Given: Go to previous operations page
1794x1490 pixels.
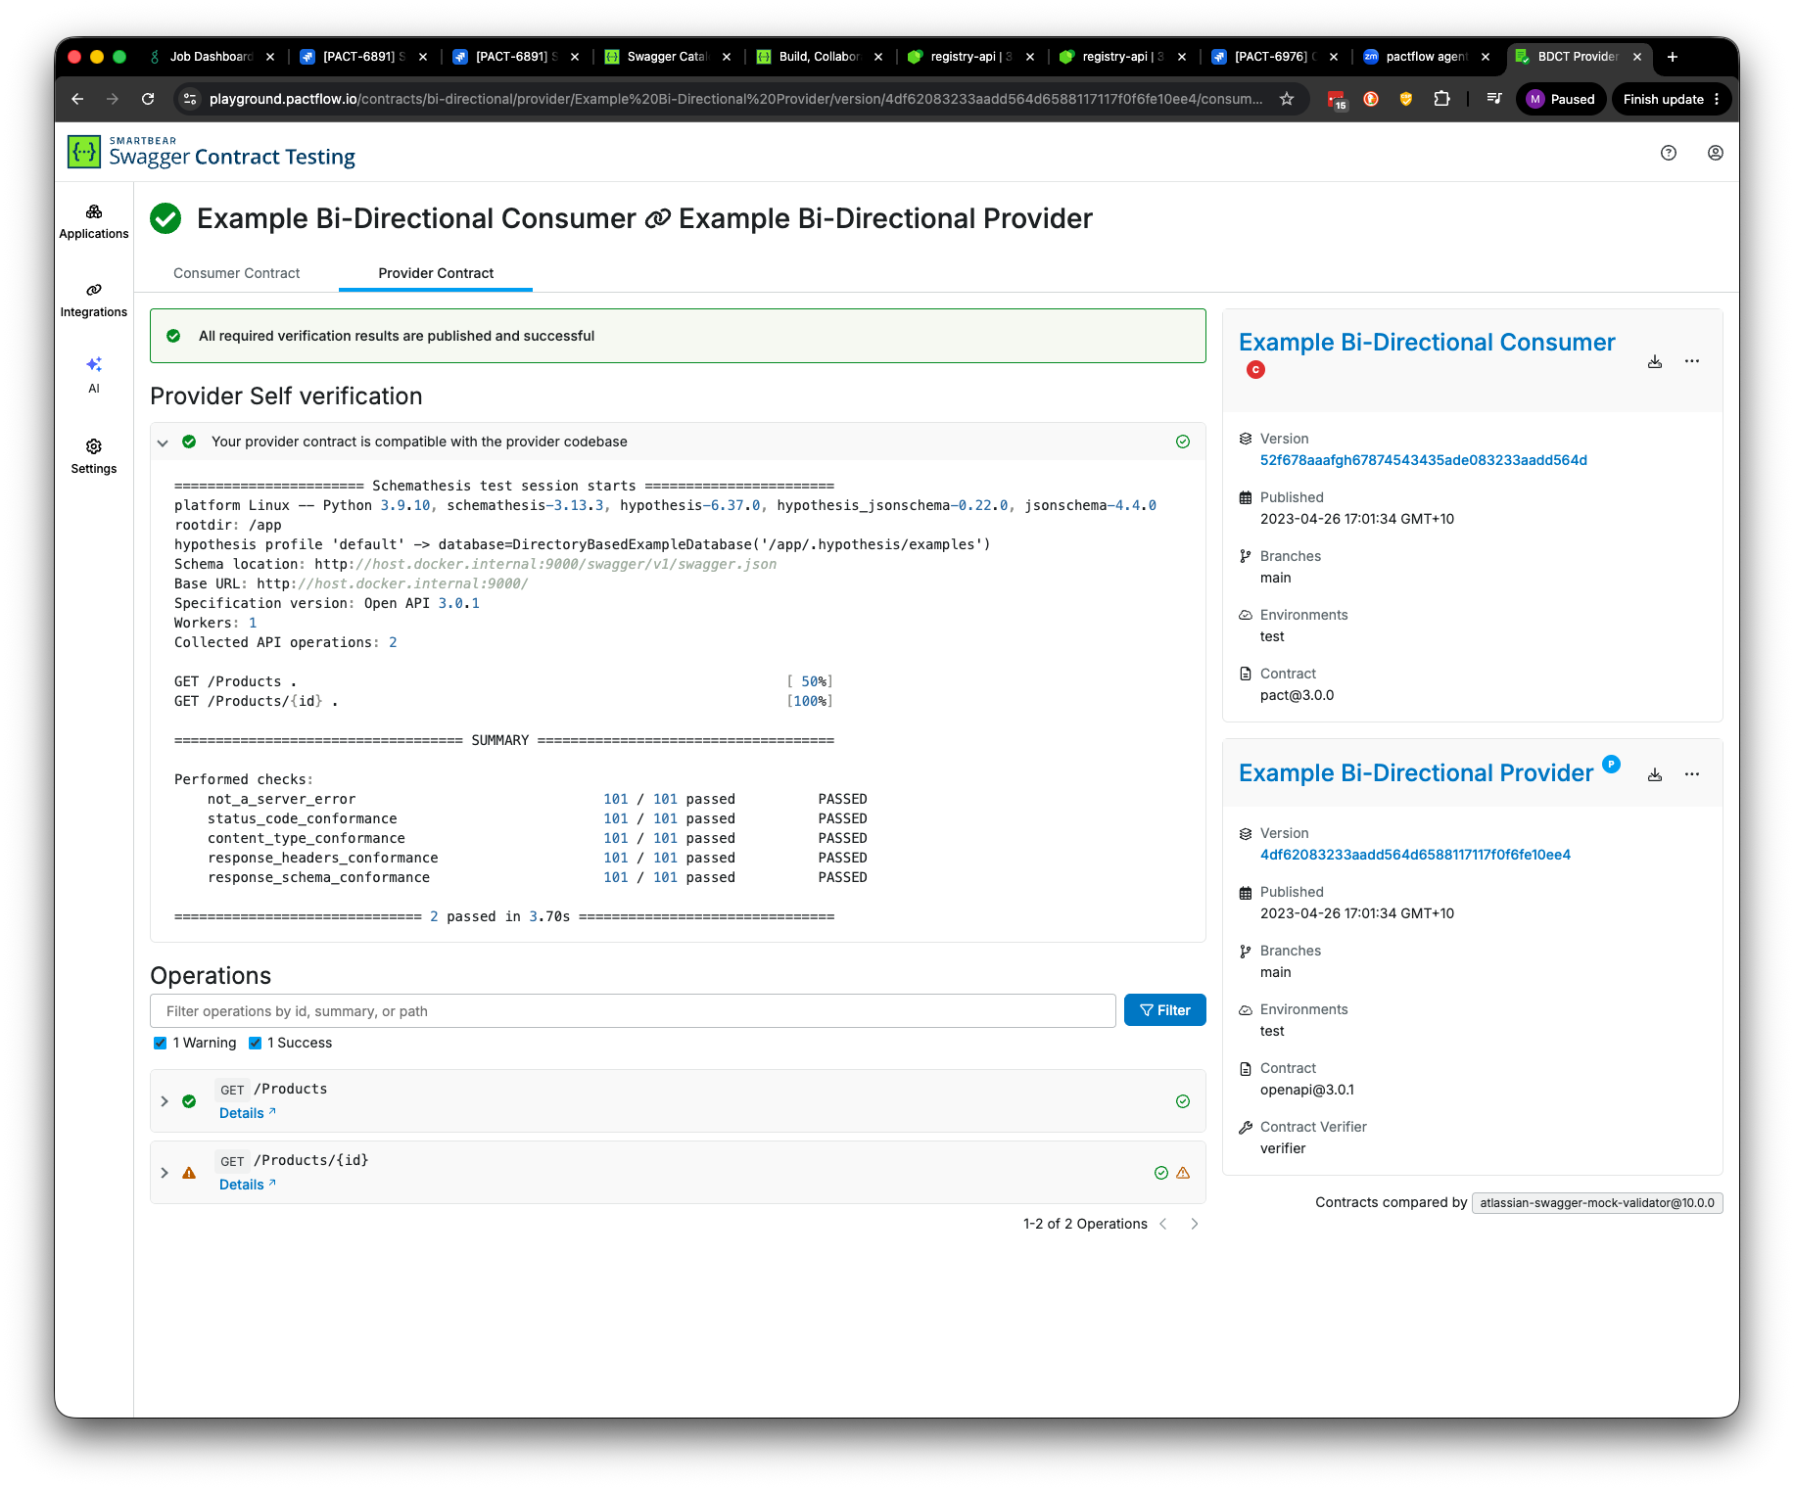Looking at the screenshot, I should click(1163, 1224).
